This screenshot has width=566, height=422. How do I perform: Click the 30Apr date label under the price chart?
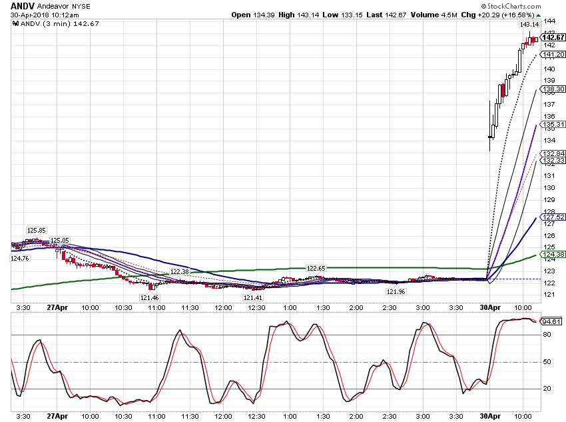point(490,307)
